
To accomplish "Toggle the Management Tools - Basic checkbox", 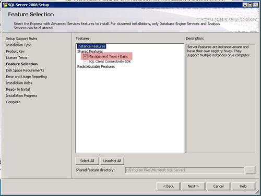I will (85, 56).
